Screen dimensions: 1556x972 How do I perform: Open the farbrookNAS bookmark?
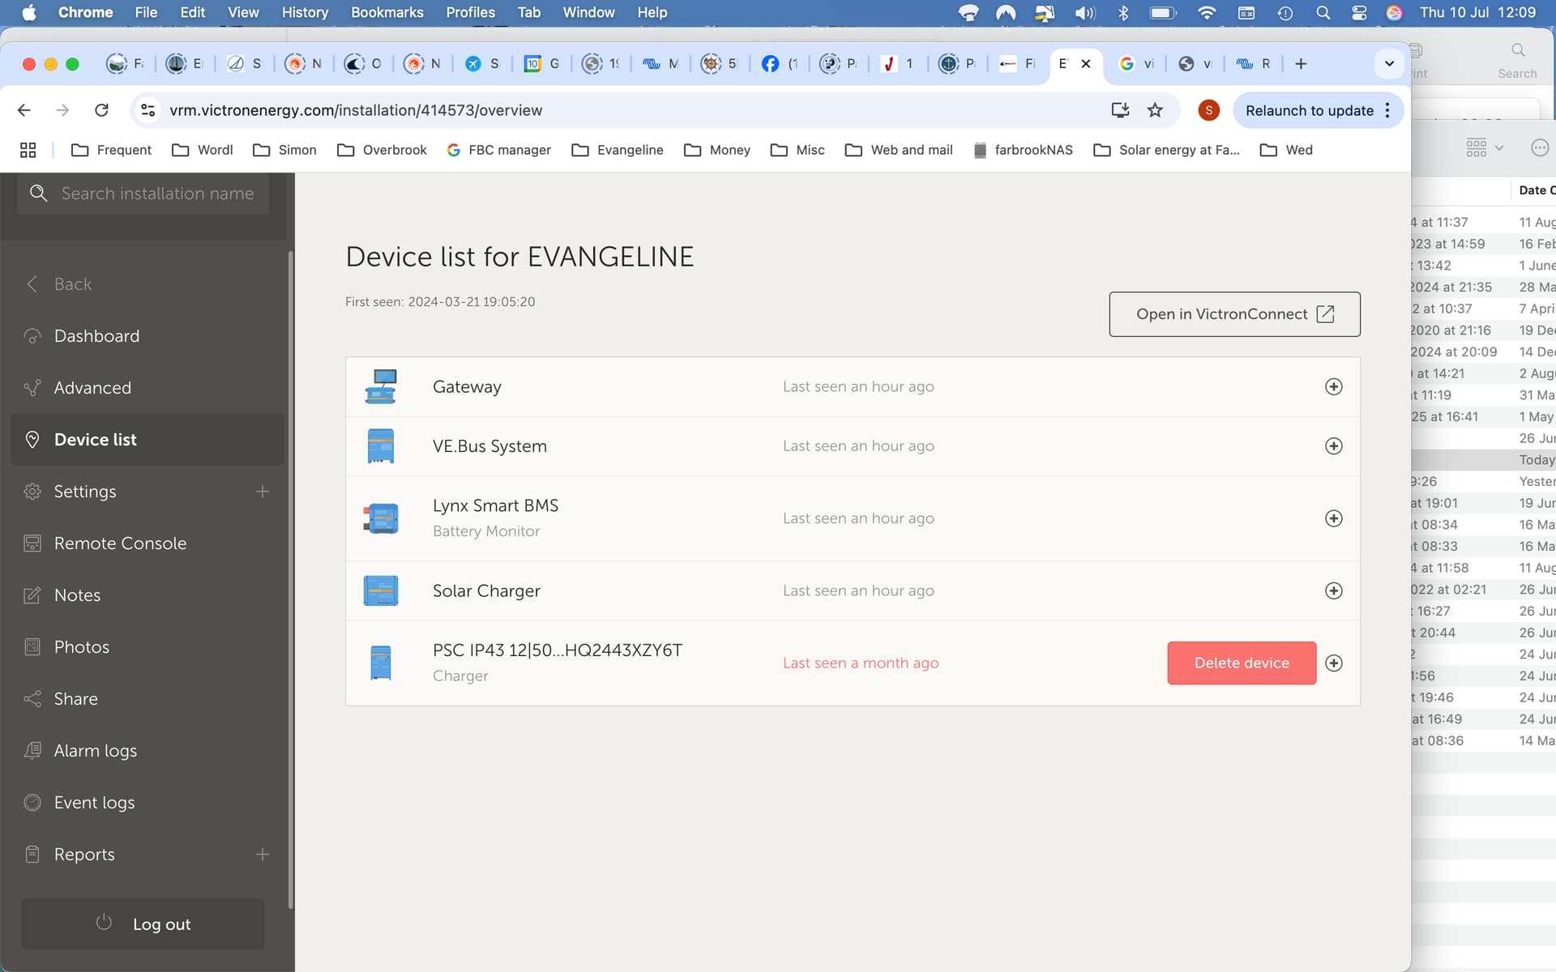(1023, 150)
